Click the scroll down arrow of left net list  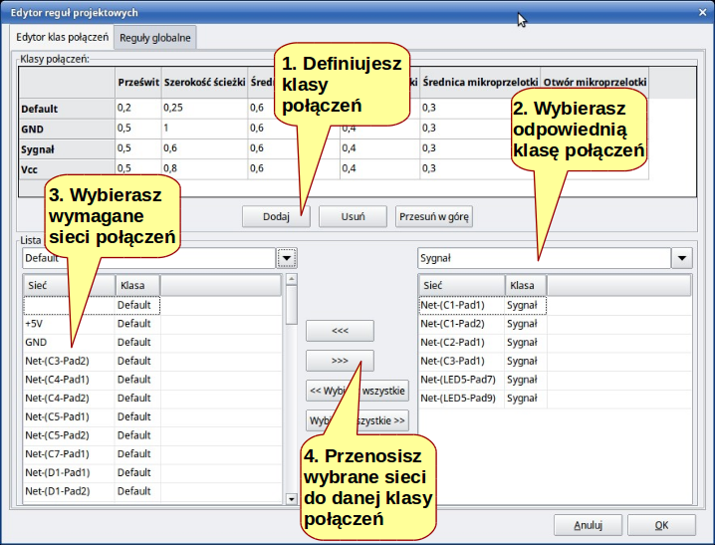292,499
